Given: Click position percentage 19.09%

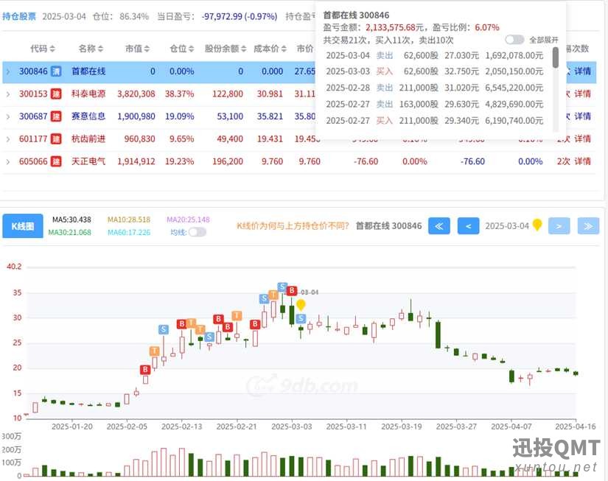Looking at the screenshot, I should point(180,116).
